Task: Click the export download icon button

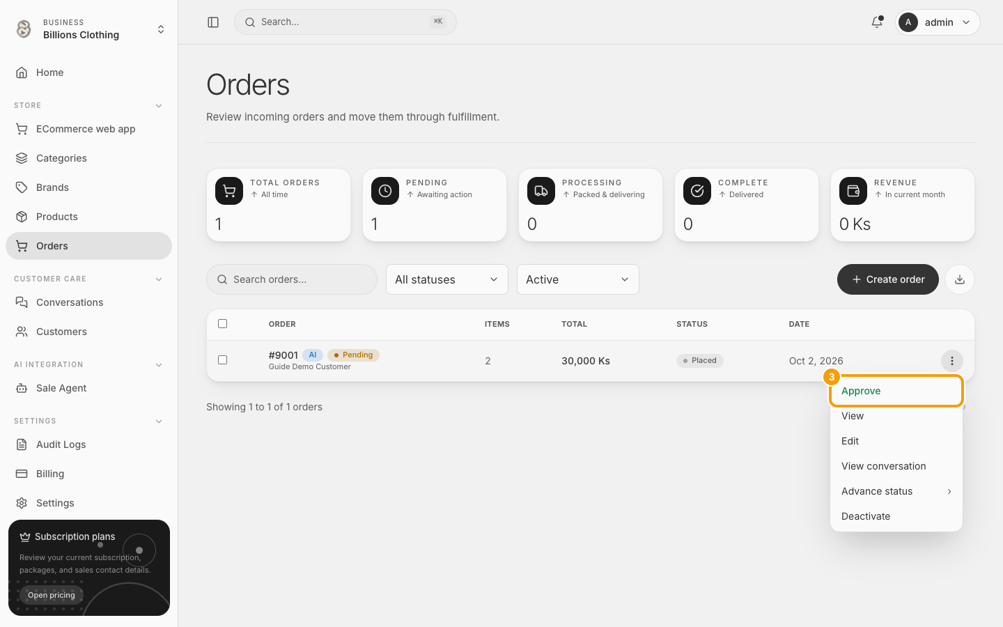Action: [x=960, y=279]
